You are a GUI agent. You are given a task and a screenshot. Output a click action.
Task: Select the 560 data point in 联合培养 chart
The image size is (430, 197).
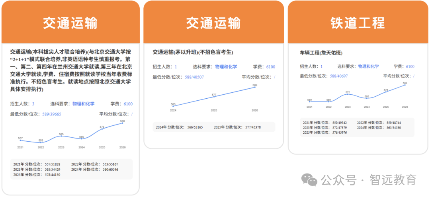pos(82,138)
